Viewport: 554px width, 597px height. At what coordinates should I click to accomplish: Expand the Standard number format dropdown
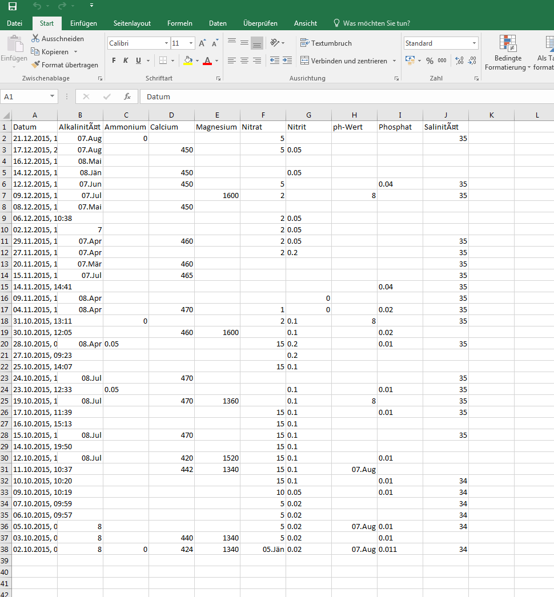[x=474, y=43]
